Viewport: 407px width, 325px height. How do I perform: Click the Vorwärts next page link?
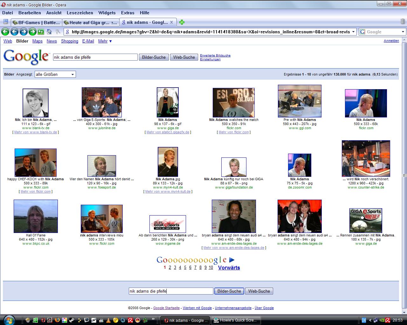tap(229, 268)
